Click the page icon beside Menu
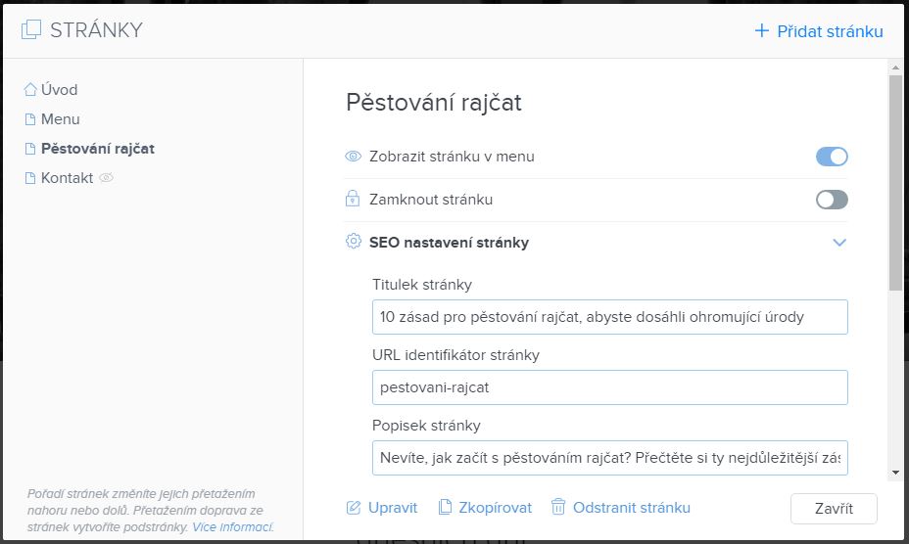The height and width of the screenshot is (544, 909). coord(30,119)
